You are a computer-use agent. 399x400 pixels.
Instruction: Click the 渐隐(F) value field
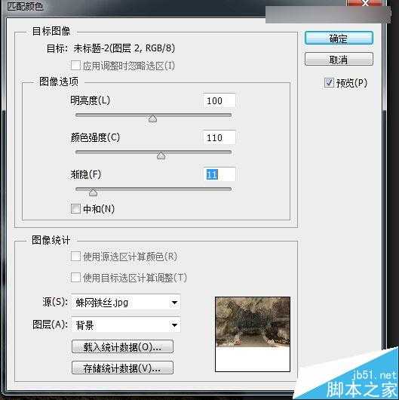click(219, 174)
